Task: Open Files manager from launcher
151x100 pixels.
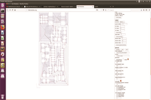Action: click(x=3, y=16)
